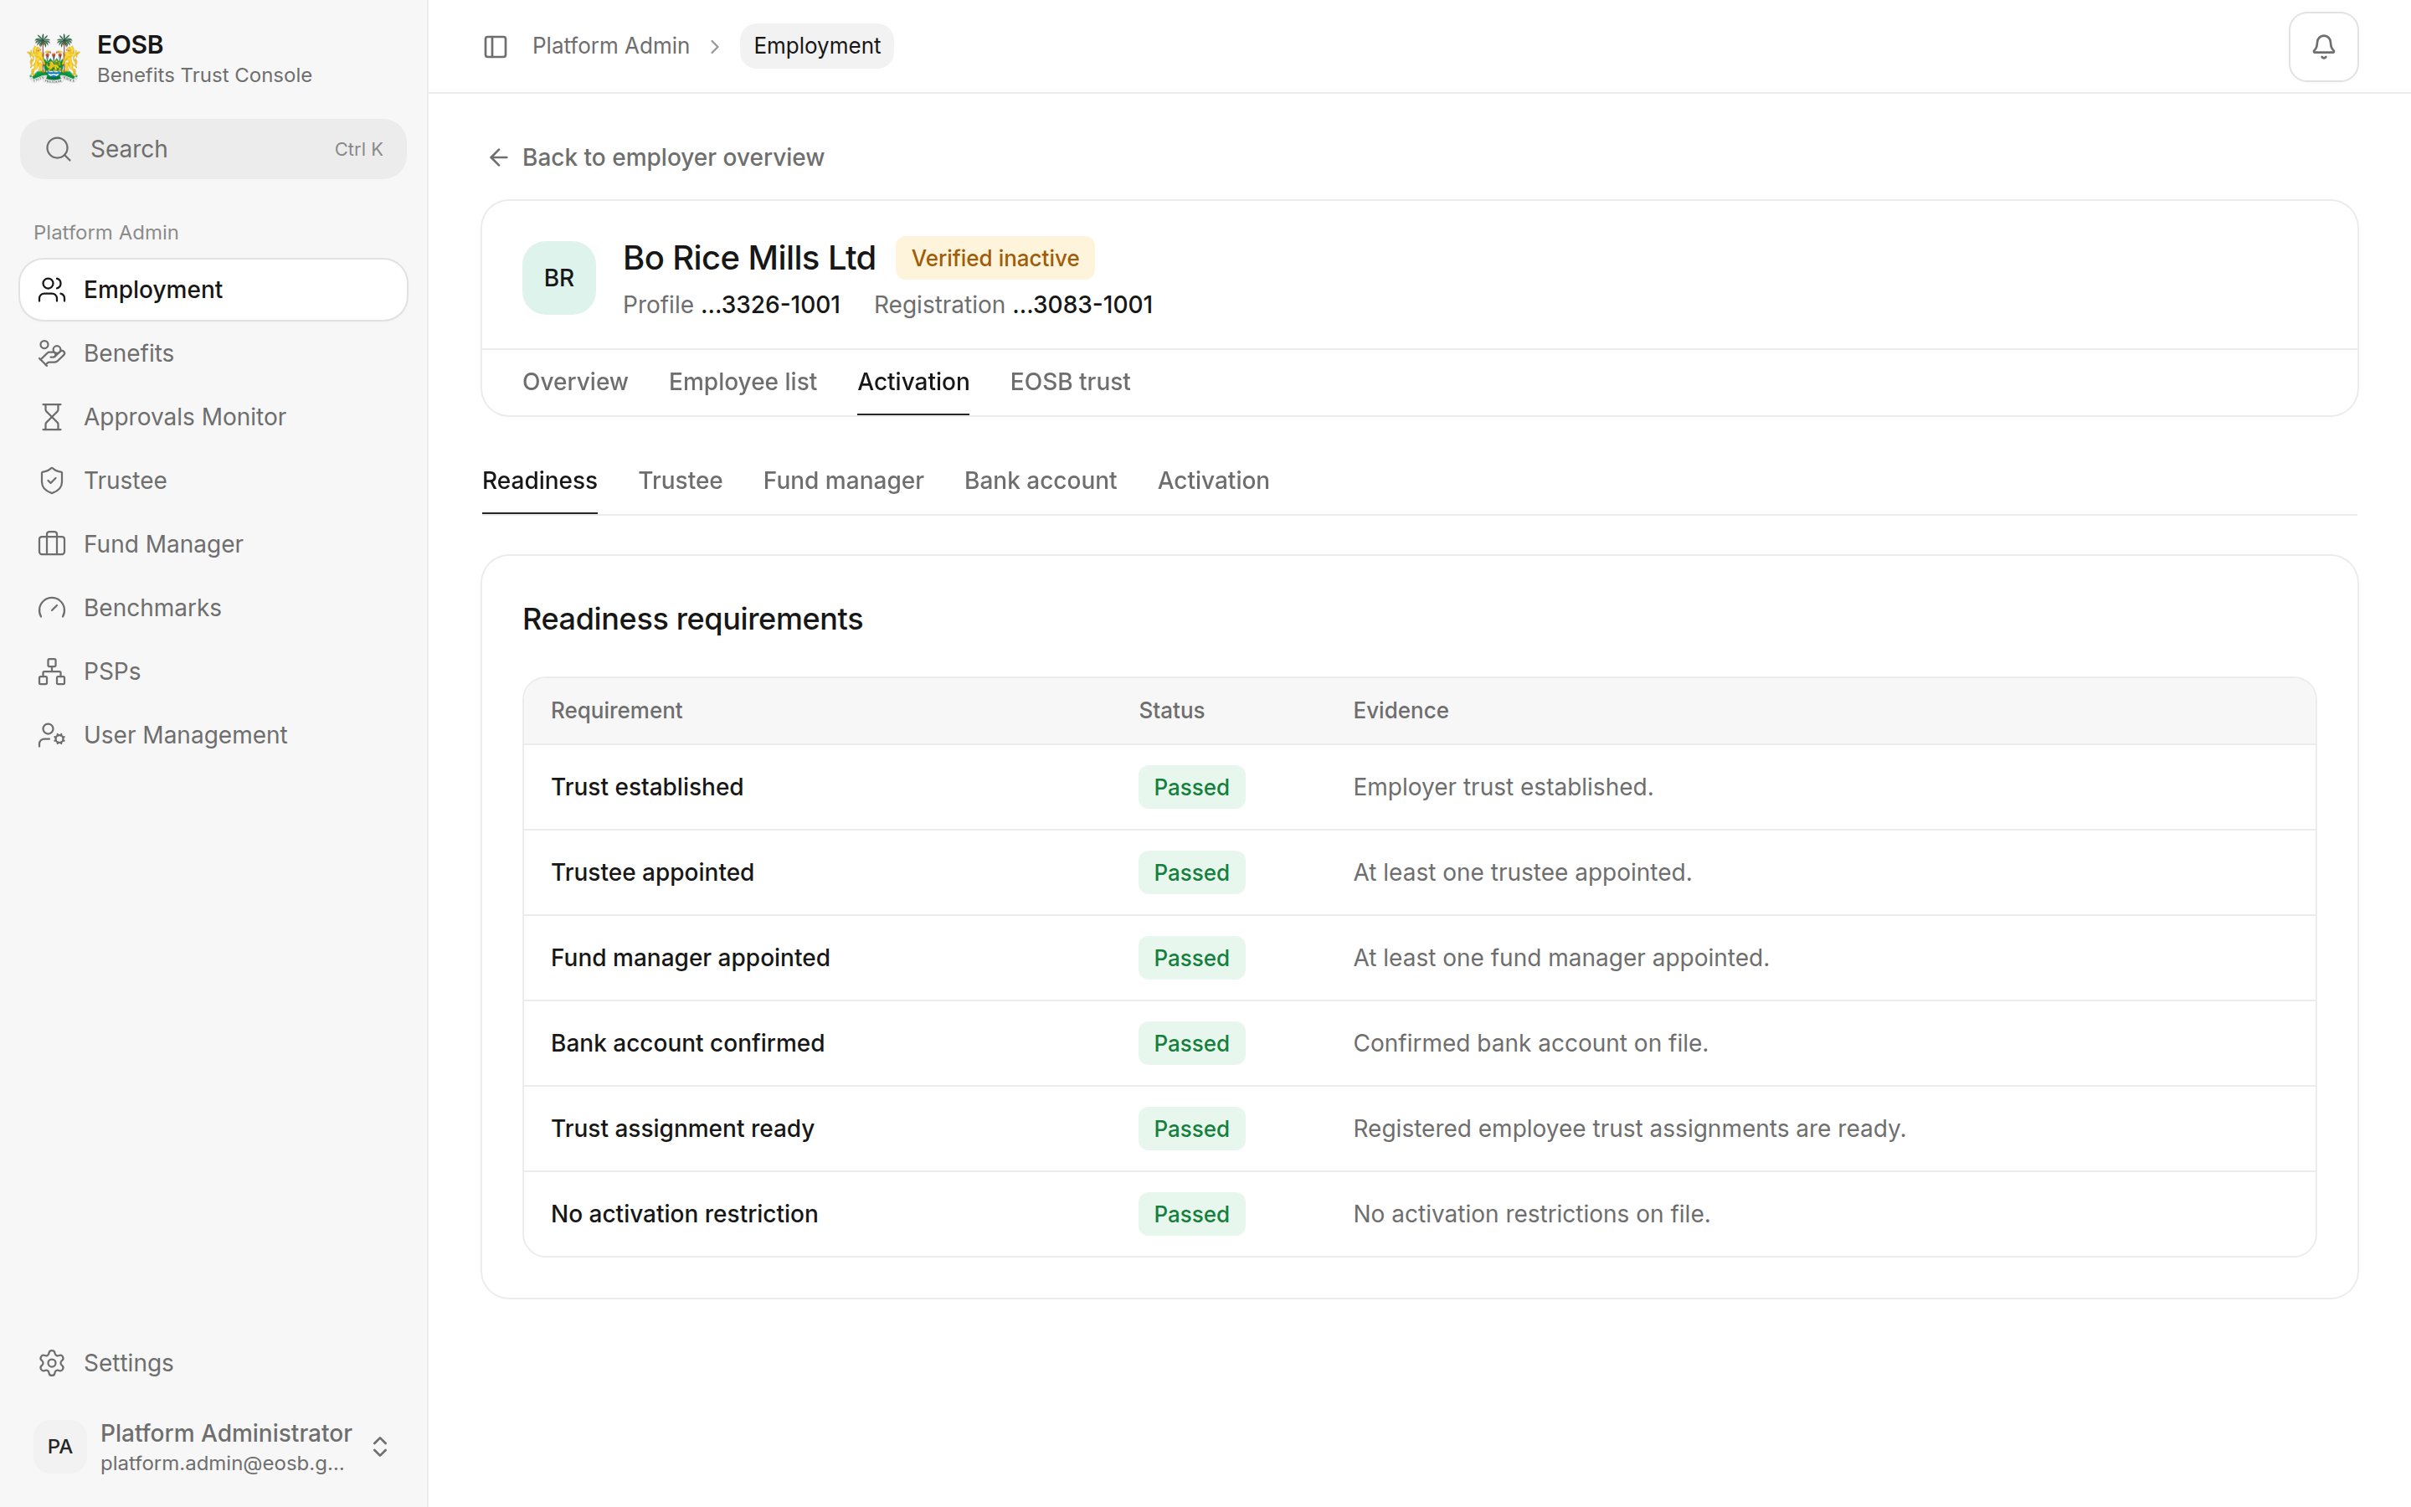Click Platform Admin breadcrumb
2411x1507 pixels.
611,46
